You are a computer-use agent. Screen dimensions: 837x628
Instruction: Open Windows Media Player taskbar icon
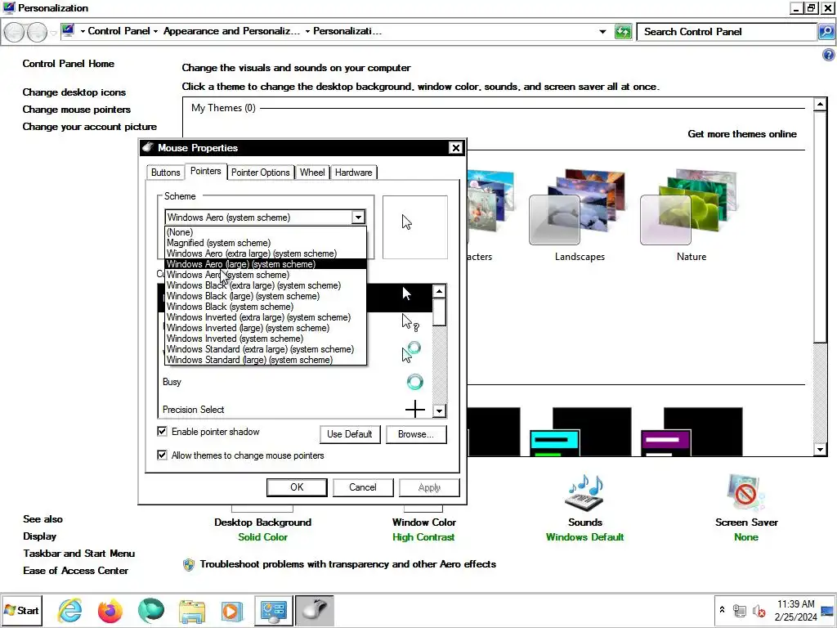[x=231, y=610]
